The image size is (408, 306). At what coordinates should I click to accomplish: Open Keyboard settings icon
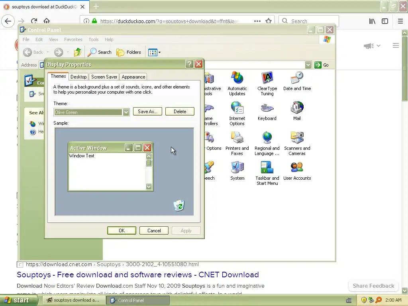(x=267, y=111)
